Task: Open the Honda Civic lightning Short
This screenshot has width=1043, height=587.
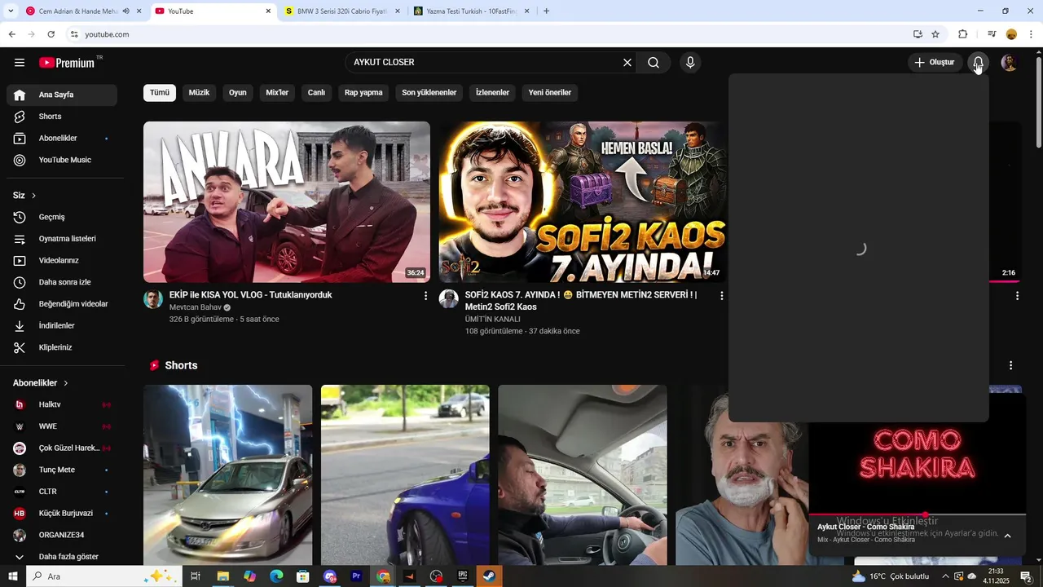Action: click(x=228, y=474)
